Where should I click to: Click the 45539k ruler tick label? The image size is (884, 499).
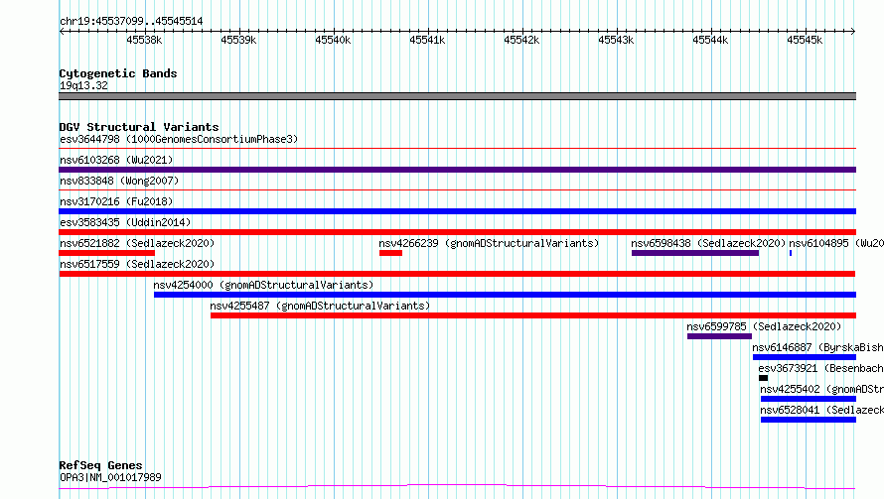point(238,40)
